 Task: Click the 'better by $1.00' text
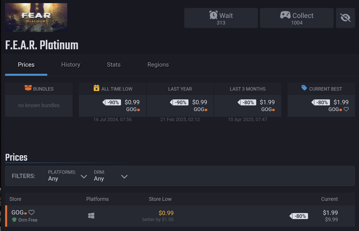(x=158, y=220)
